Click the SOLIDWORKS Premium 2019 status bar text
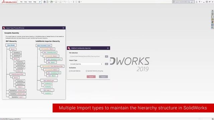The width and height of the screenshot is (214, 120). [x=10, y=119]
